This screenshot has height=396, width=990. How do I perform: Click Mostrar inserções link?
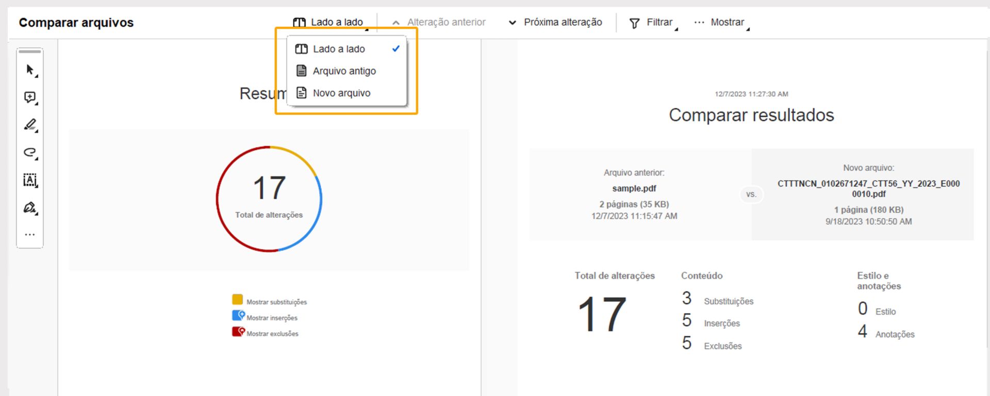pyautogui.click(x=272, y=318)
